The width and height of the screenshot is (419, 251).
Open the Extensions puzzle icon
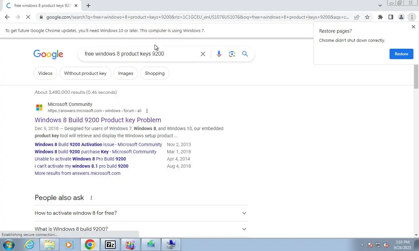tap(380, 17)
